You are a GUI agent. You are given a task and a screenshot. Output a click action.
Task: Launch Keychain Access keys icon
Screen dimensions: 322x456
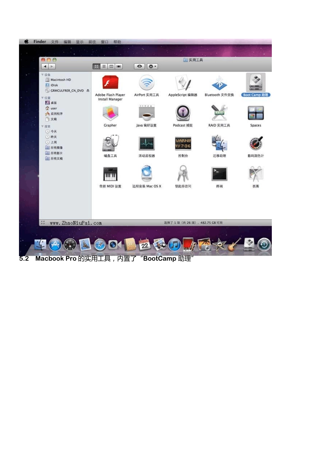click(183, 174)
